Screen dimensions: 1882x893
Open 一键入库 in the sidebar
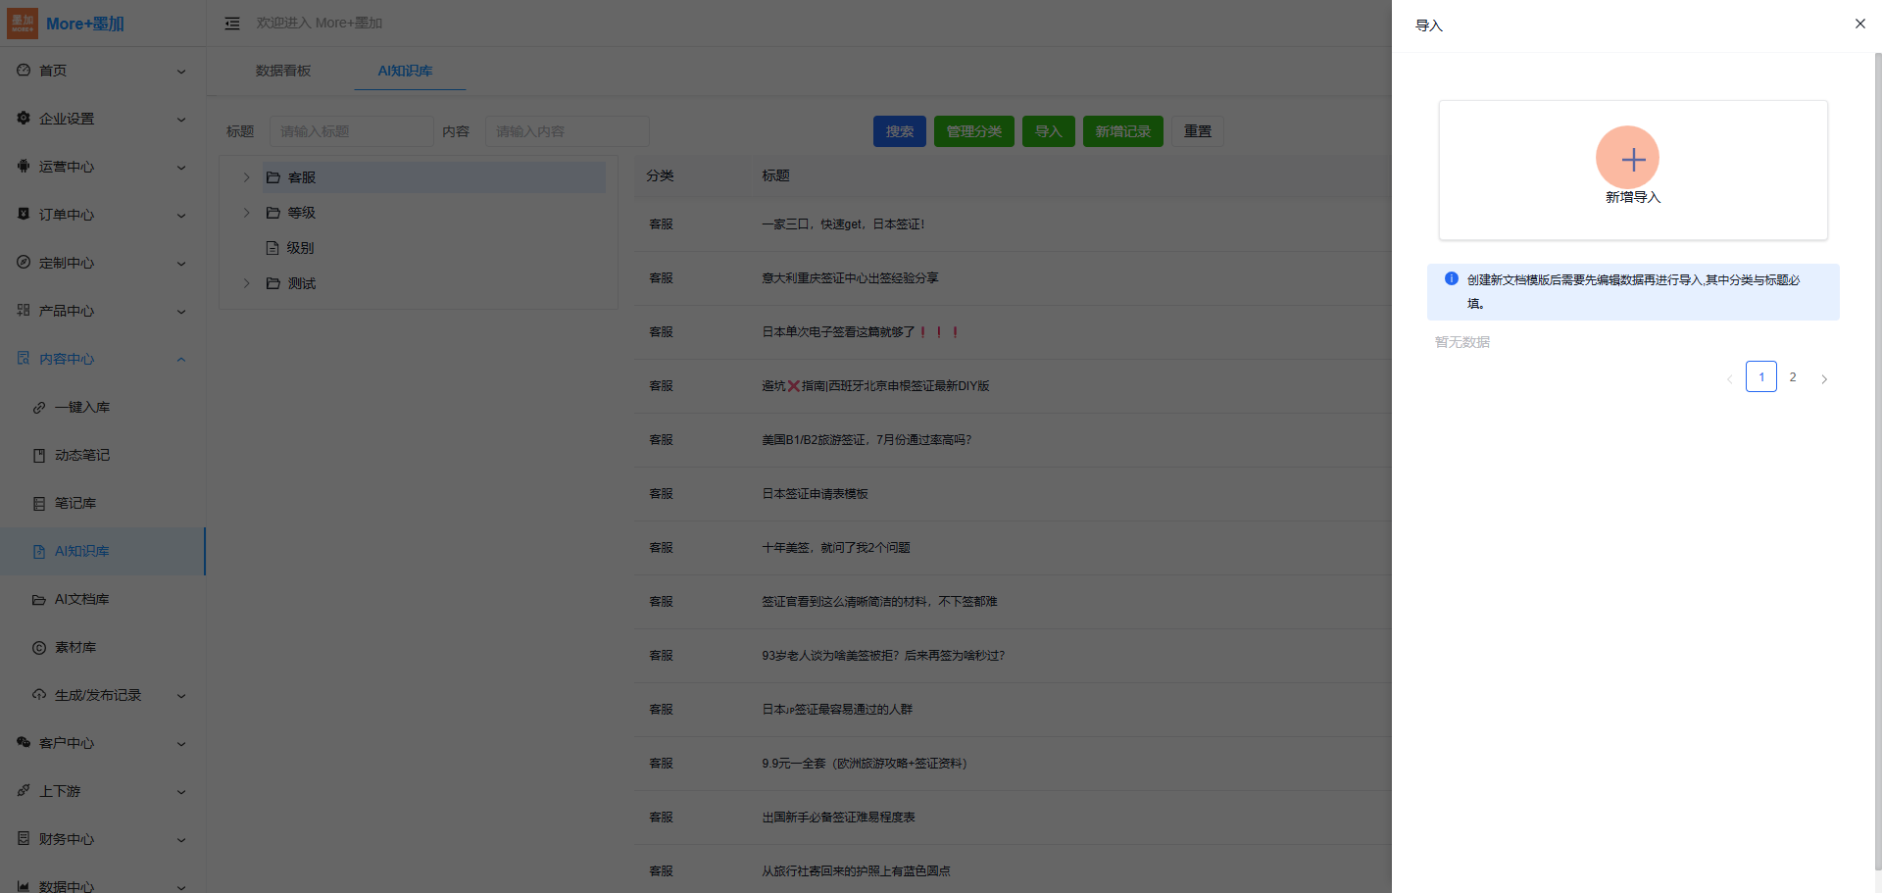pyautogui.click(x=81, y=407)
